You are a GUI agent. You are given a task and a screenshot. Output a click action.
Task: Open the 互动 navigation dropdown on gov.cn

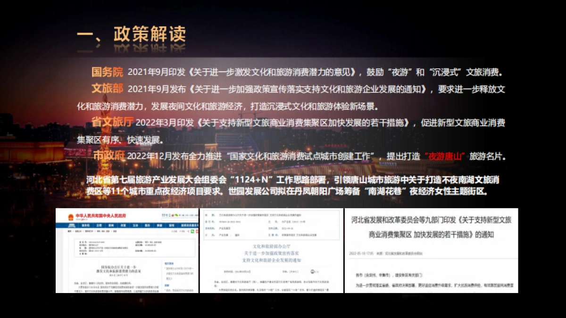[x=134, y=225]
